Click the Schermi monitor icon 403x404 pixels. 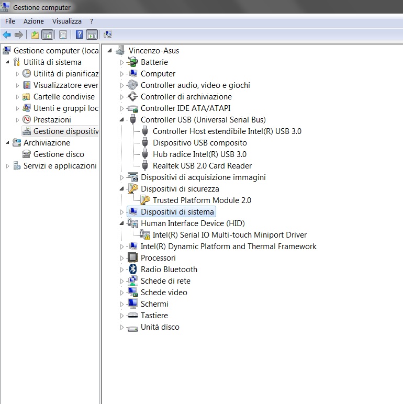click(133, 304)
